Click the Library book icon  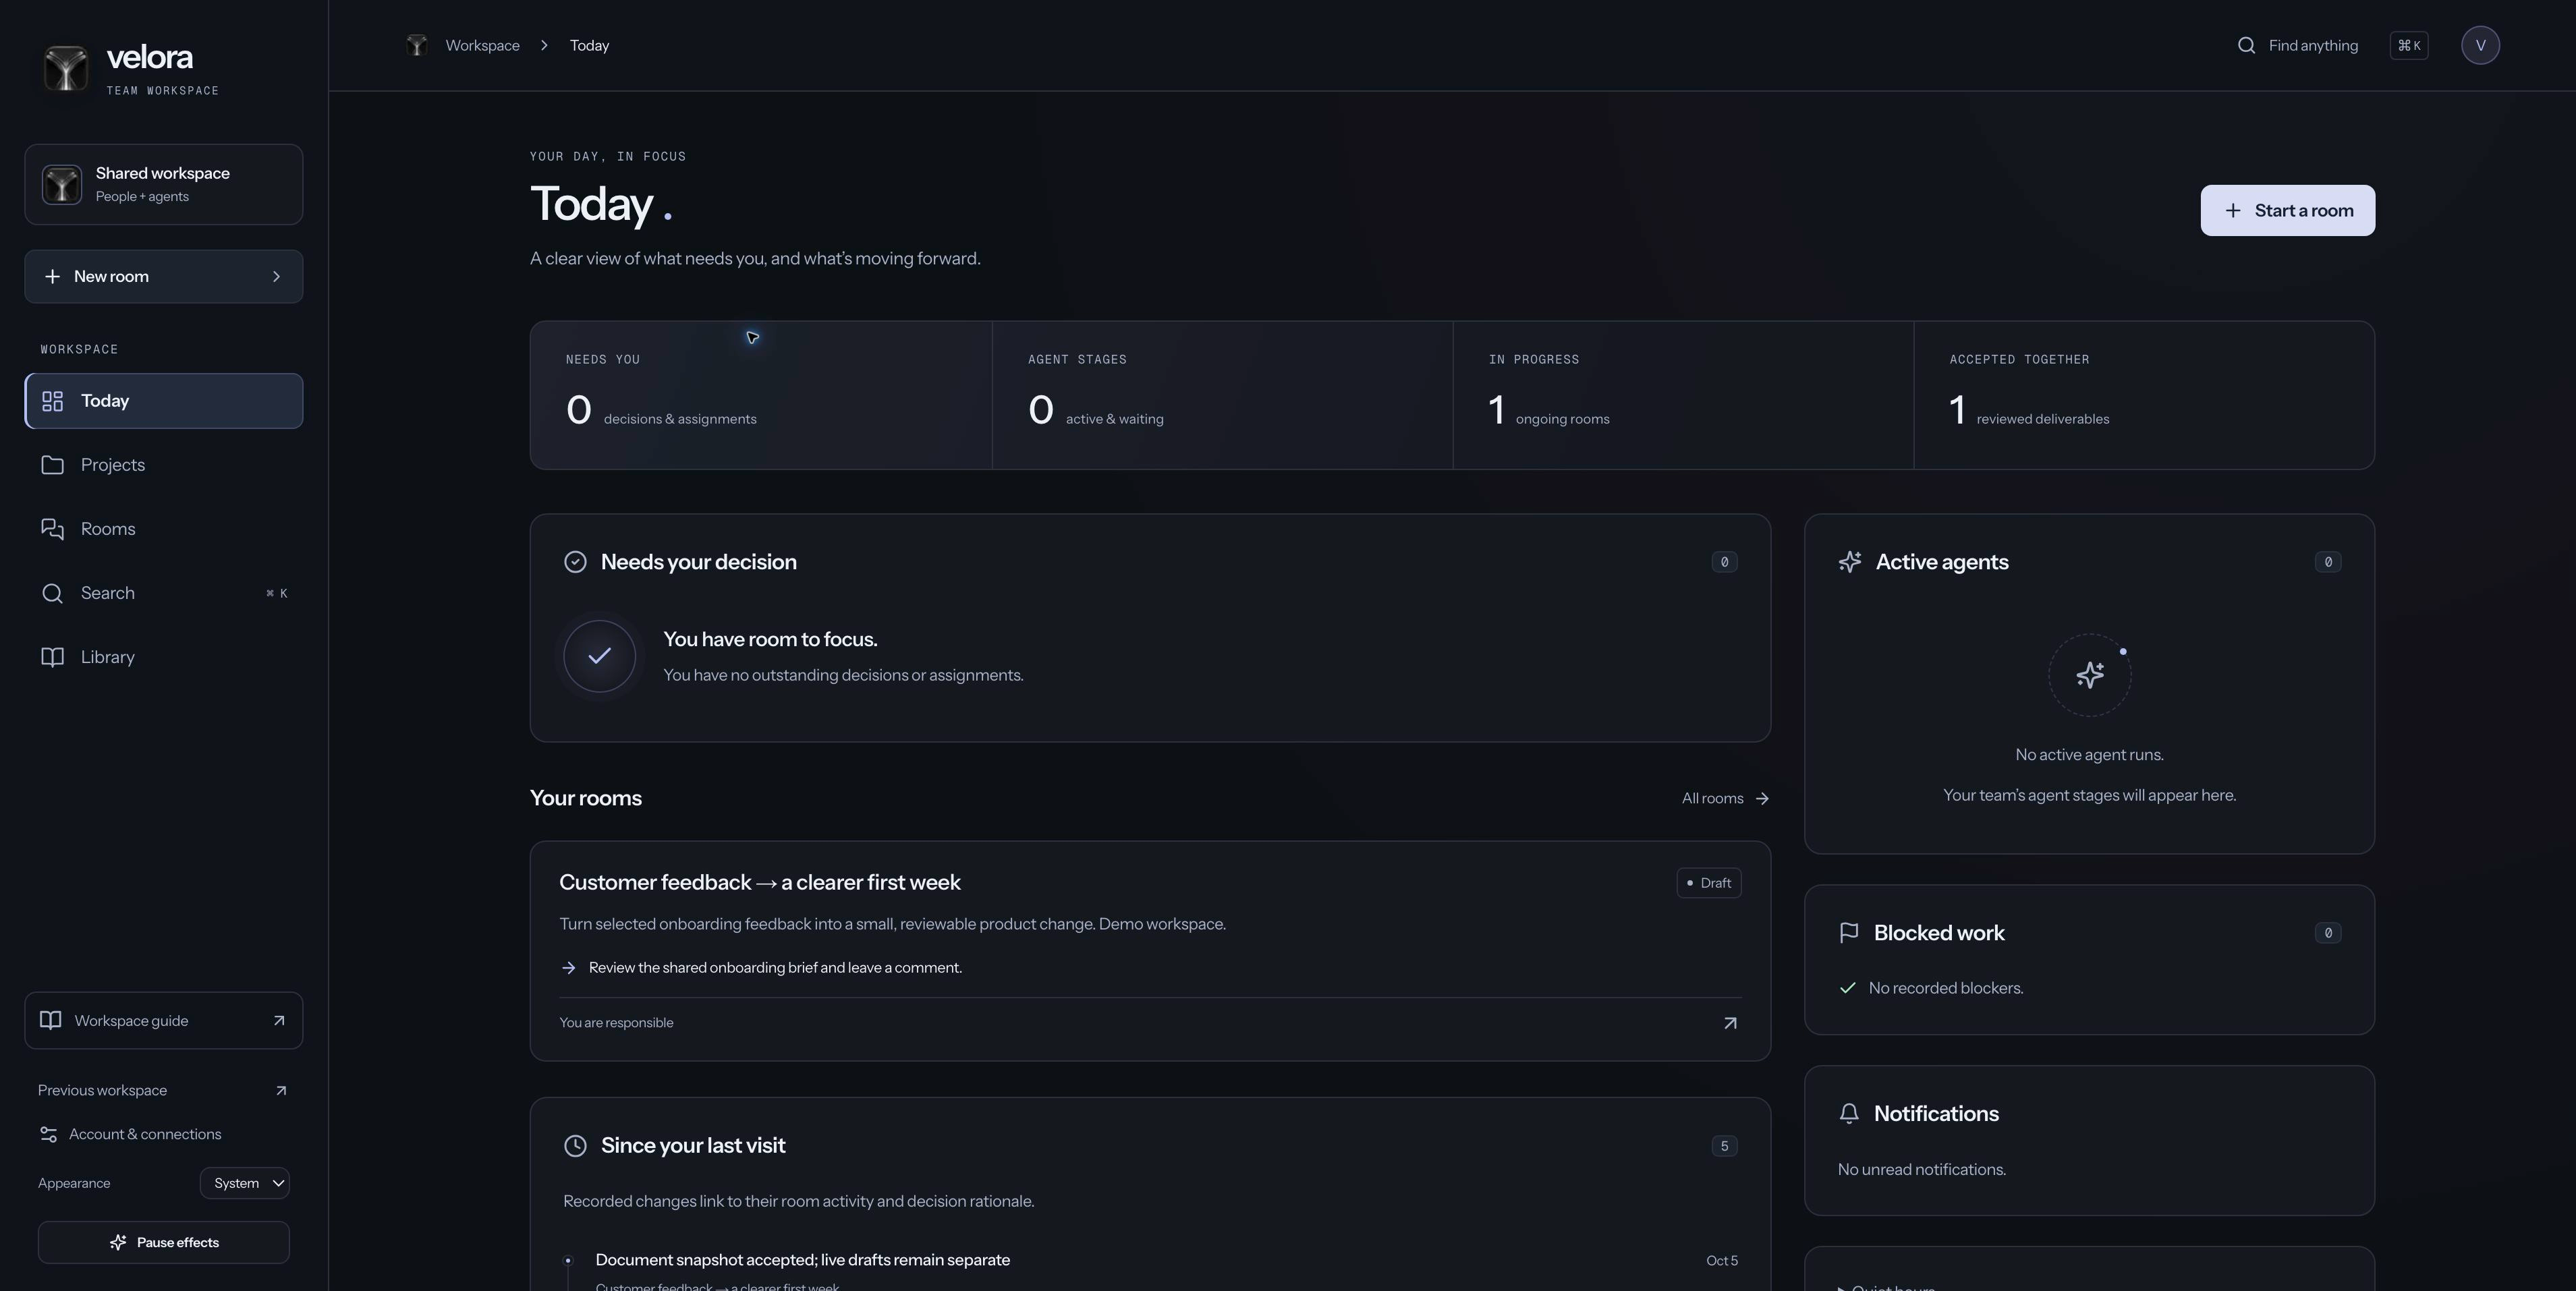[x=52, y=657]
